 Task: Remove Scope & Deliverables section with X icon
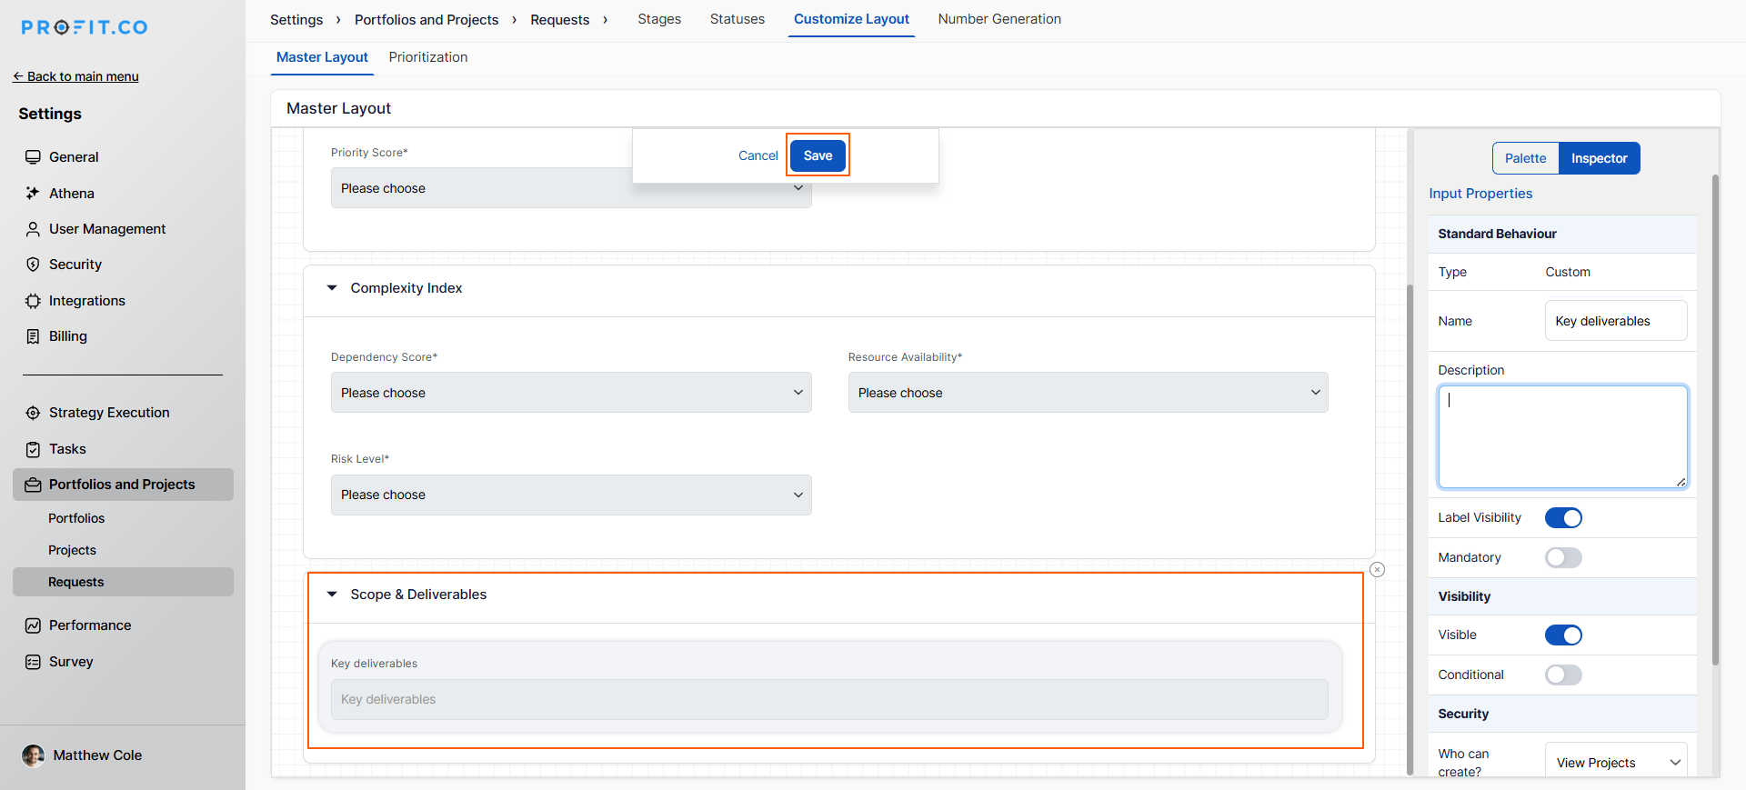[x=1378, y=570]
